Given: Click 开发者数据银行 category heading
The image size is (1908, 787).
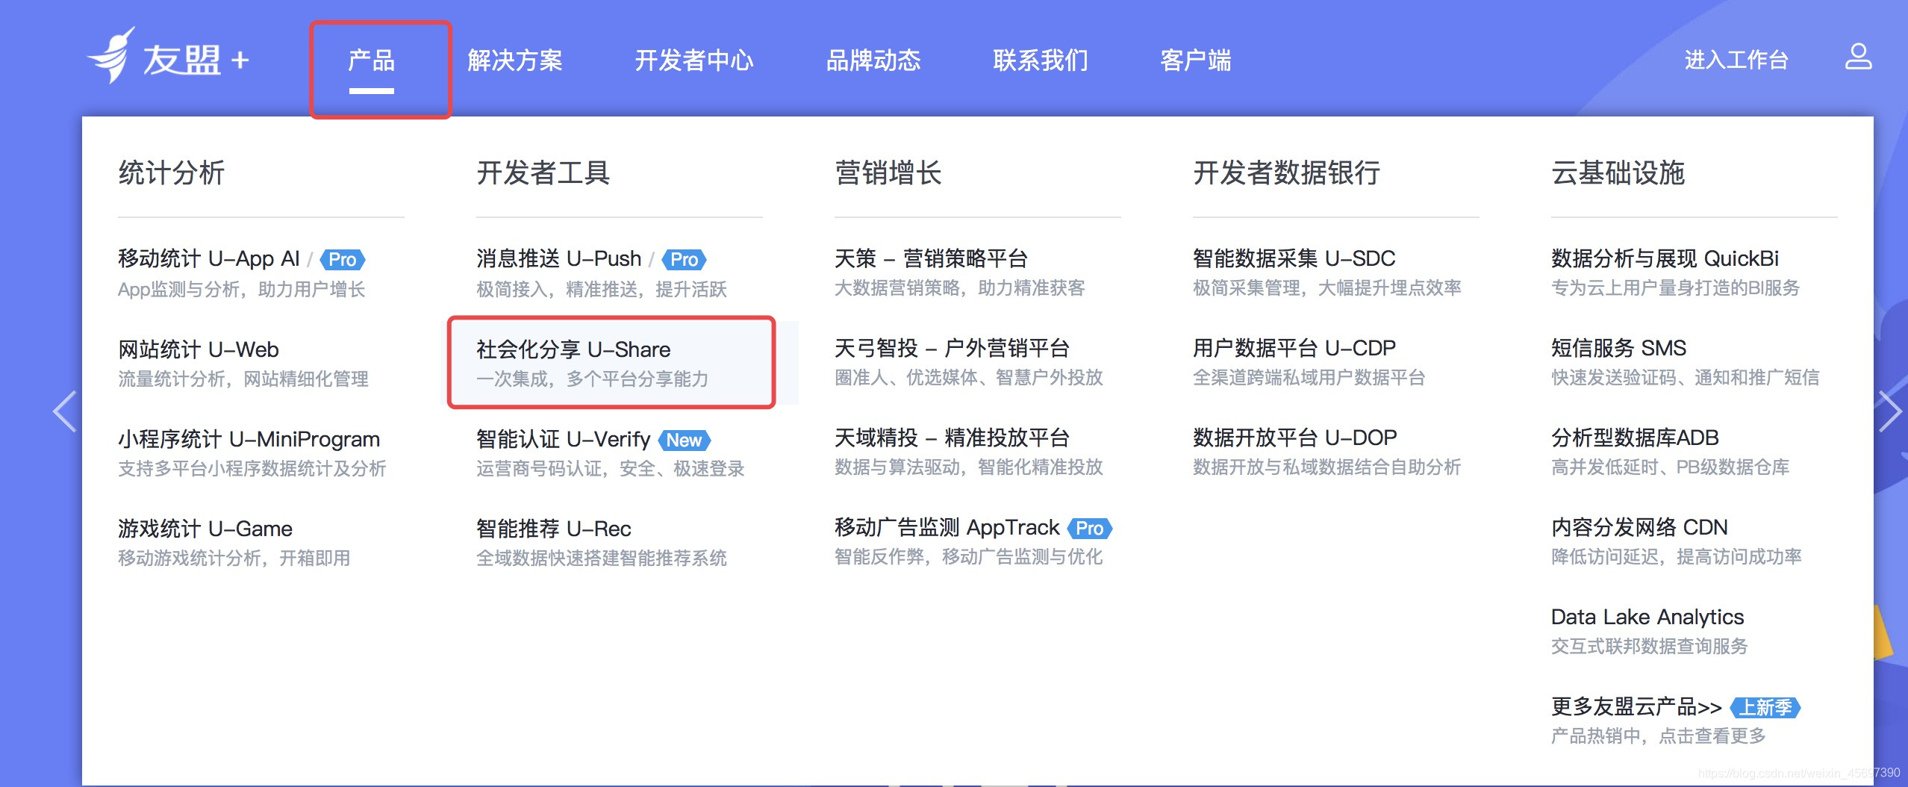Looking at the screenshot, I should click(x=1287, y=172).
